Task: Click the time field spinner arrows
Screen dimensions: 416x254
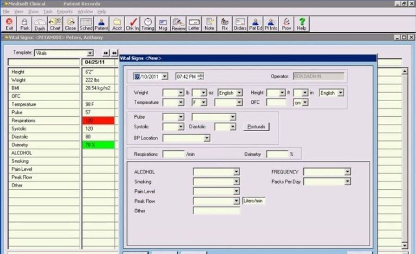Action: coord(201,76)
